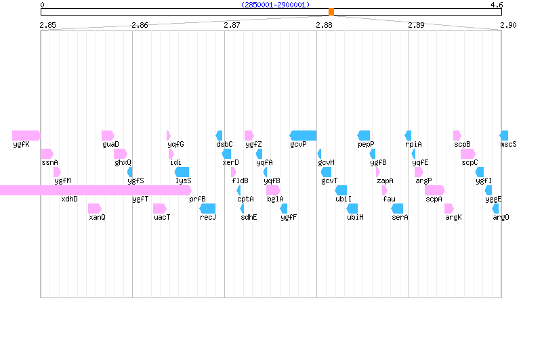
Task: Click the scpA gene arrow
Action: click(434, 190)
